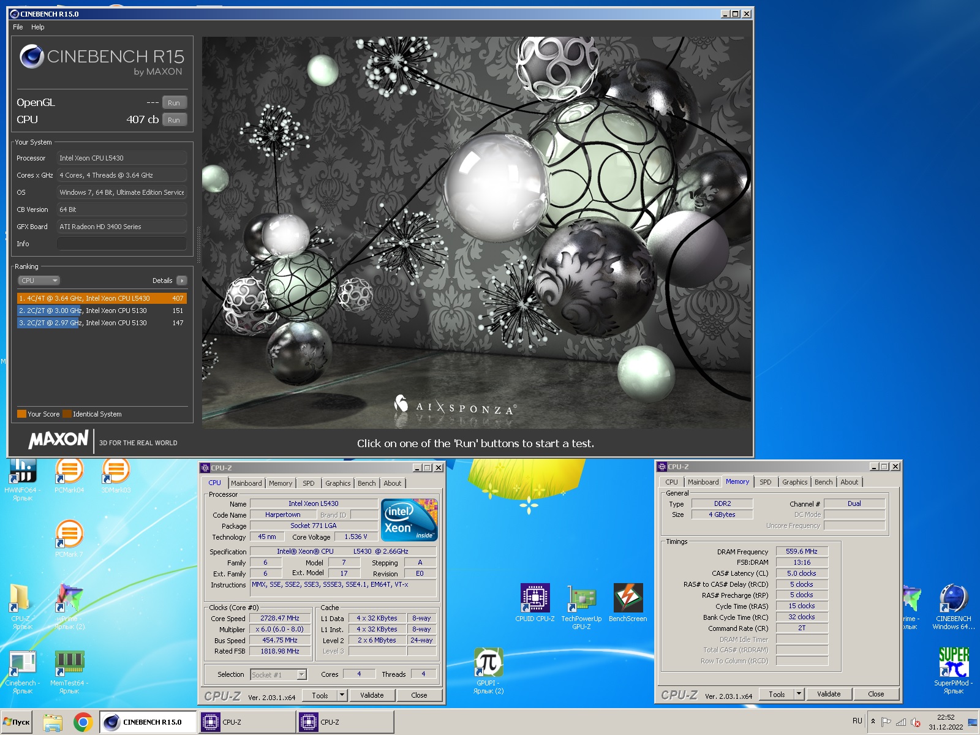Viewport: 980px width, 735px height.
Task: Click Close button in left CPU-Z window
Action: [x=419, y=695]
